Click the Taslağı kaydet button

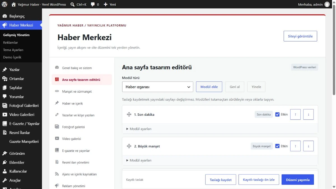pyautogui.click(x=221, y=180)
